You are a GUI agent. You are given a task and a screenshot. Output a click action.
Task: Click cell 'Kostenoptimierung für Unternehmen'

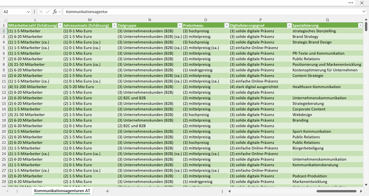327,70
